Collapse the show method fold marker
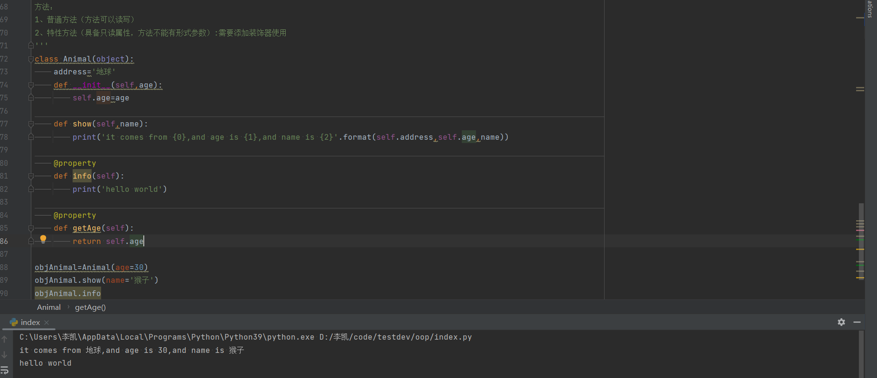Viewport: 877px width, 378px height. pos(31,124)
